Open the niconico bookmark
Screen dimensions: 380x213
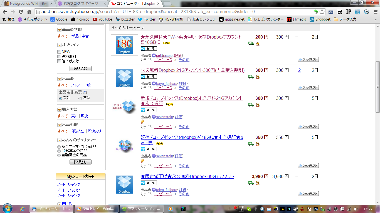(x=81, y=19)
